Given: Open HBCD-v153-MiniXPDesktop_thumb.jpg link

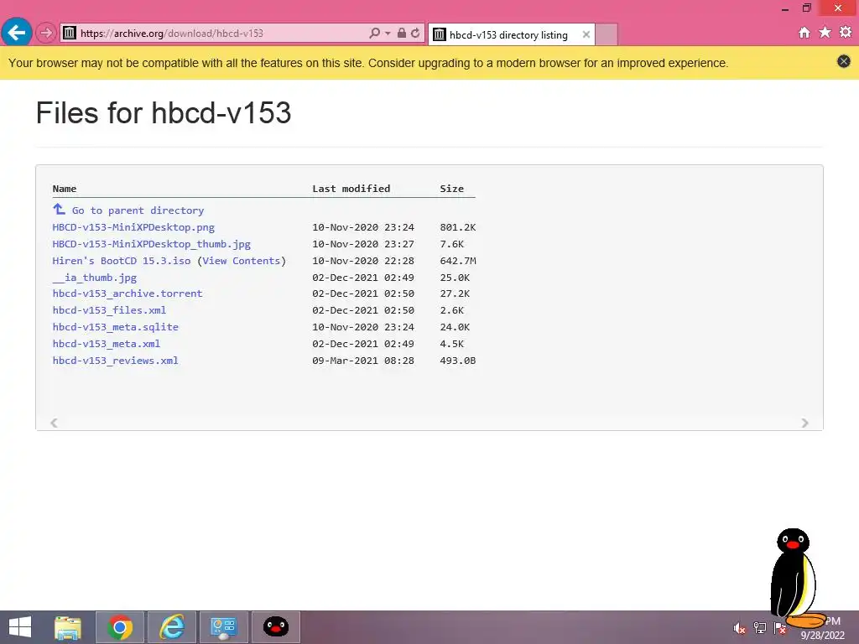Looking at the screenshot, I should (x=151, y=244).
